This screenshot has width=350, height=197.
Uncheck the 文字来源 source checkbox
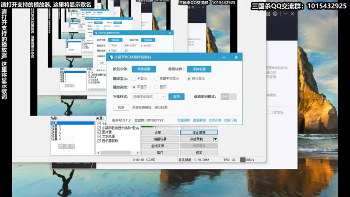(x=99, y=137)
